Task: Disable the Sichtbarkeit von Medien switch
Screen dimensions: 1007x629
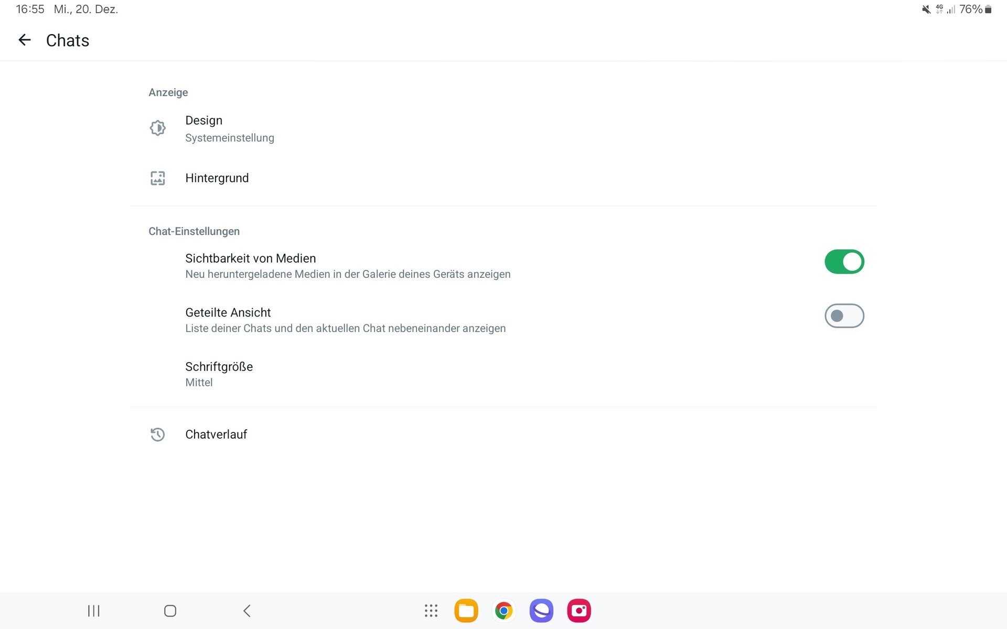Action: pos(844,262)
